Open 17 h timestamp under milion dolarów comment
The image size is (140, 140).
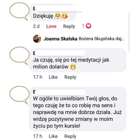38,77
